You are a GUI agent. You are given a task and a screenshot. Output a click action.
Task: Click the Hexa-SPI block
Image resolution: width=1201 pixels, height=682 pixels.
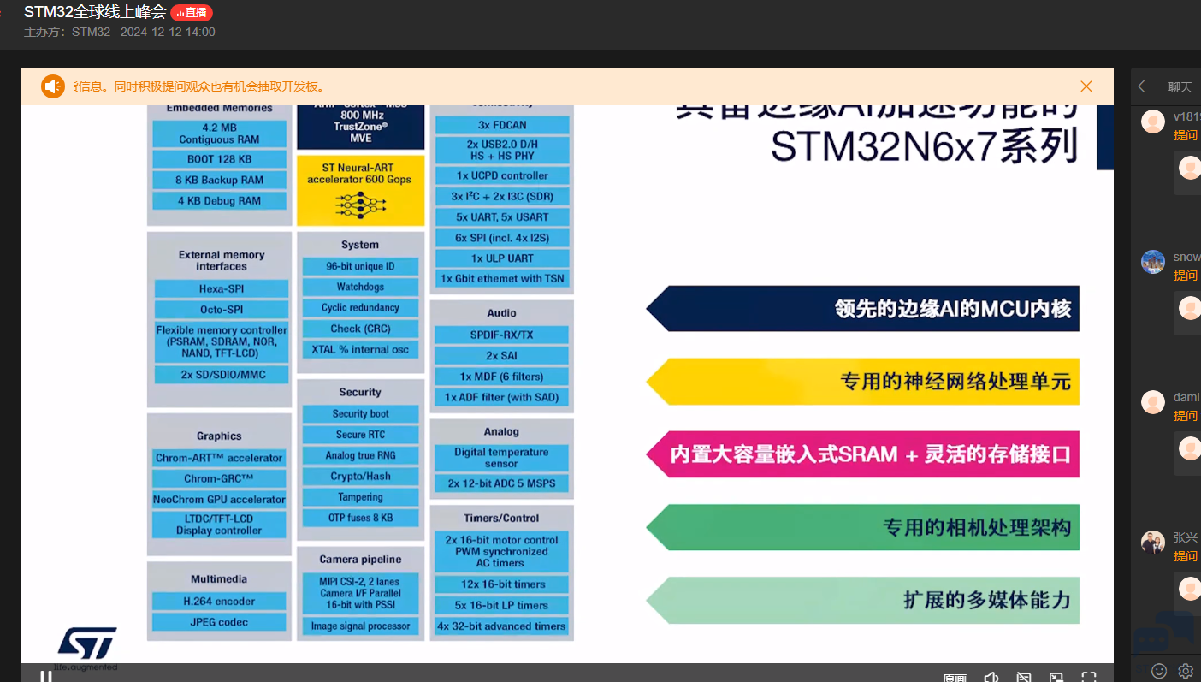pyautogui.click(x=222, y=289)
